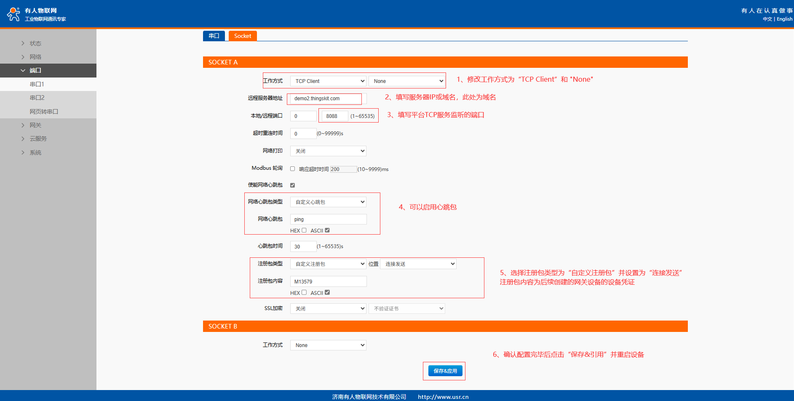Open 网页转串口 sidebar item
The height and width of the screenshot is (401, 794).
[x=44, y=112]
